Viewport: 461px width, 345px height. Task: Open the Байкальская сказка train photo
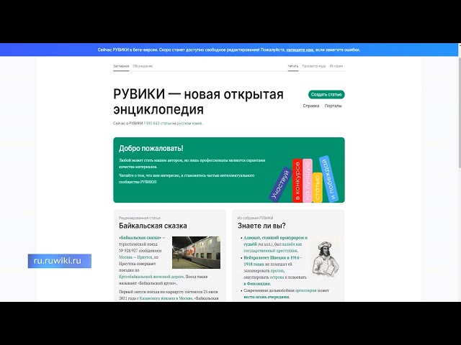click(196, 252)
